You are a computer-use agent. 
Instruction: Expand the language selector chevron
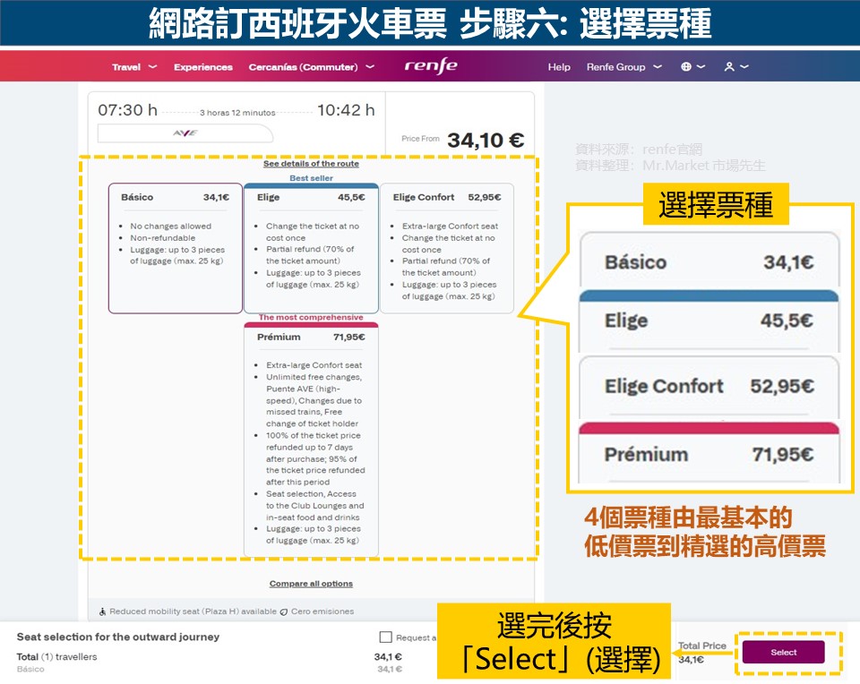click(x=701, y=67)
